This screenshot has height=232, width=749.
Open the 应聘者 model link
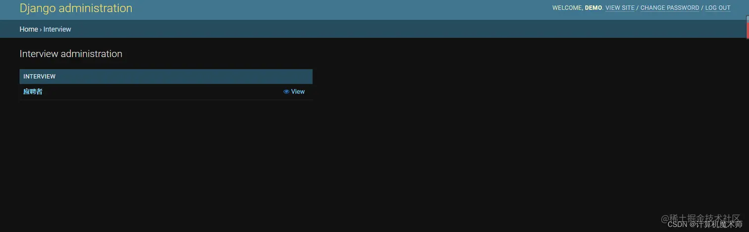(33, 92)
